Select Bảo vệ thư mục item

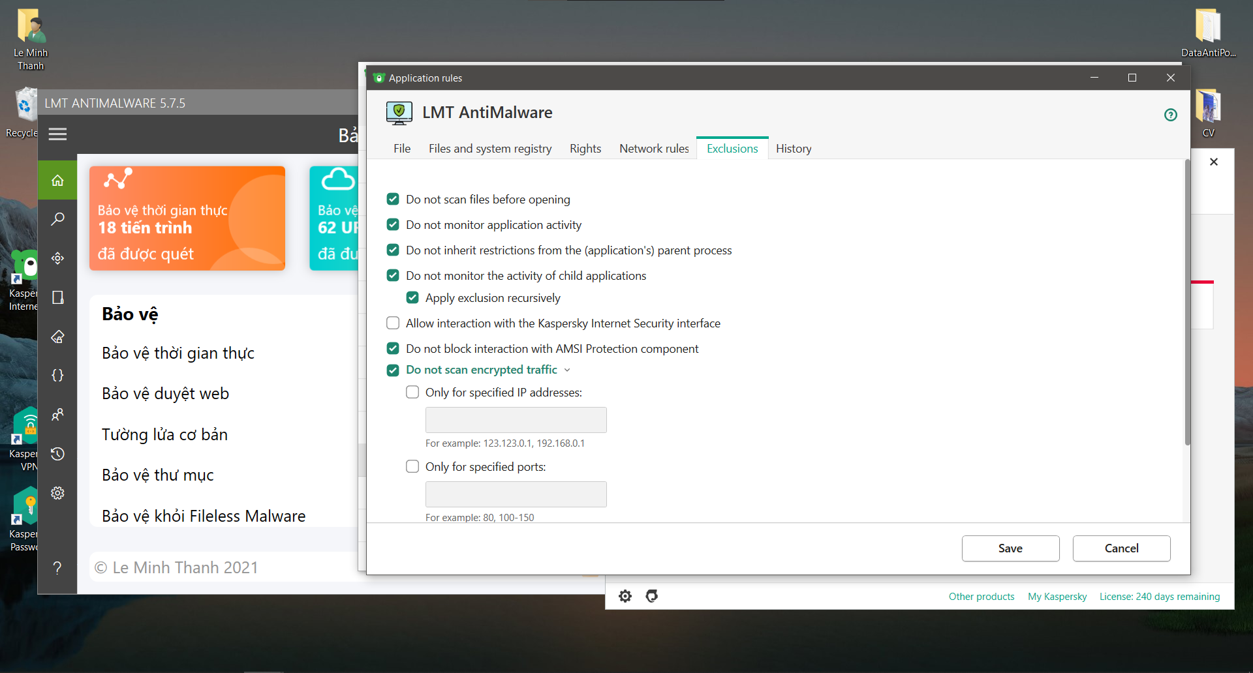click(158, 475)
